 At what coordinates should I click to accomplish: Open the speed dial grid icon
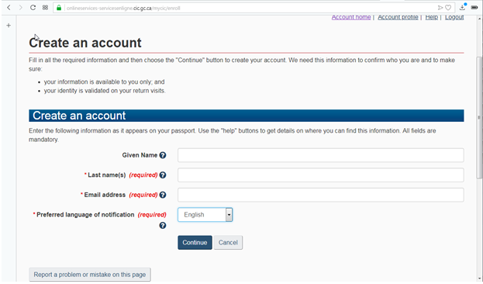click(45, 8)
